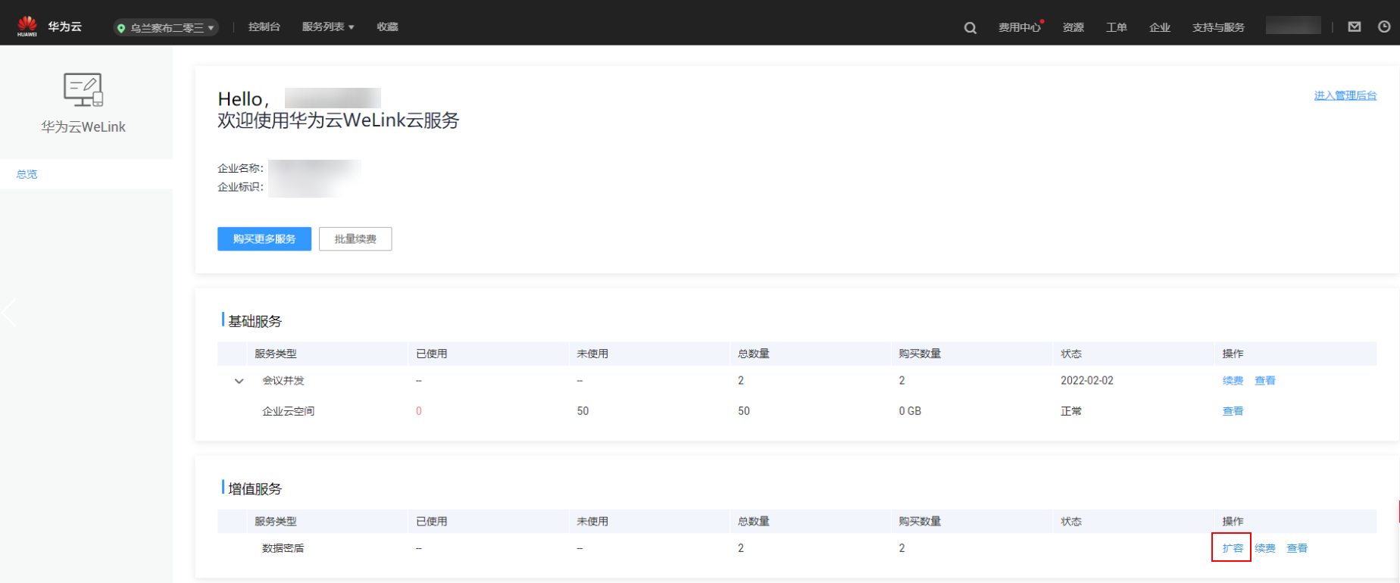Viewport: 1400px width, 583px height.
Task: Click the 增值服务 section heading
Action: point(255,489)
